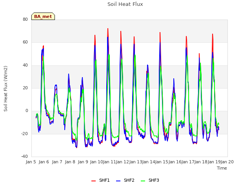Click the Jan 13 tick label
Viewport: 251px width, 188px height.
tap(136, 162)
